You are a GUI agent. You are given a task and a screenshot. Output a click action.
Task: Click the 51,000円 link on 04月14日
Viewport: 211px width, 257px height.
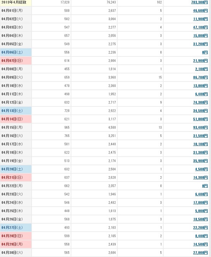pos(200,119)
